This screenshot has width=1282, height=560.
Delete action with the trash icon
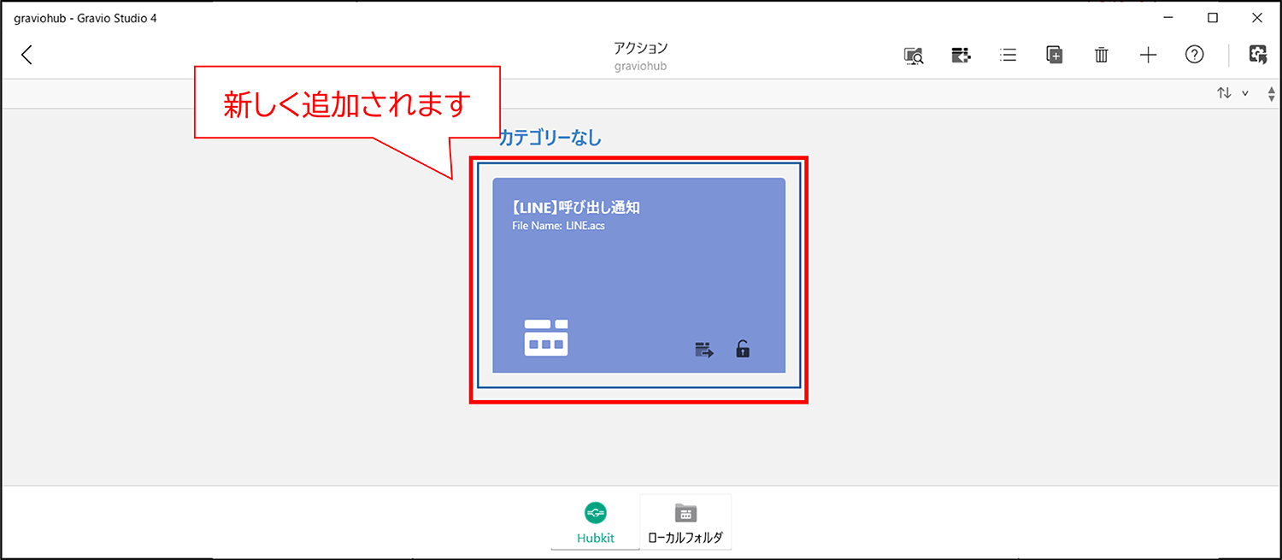(1102, 56)
